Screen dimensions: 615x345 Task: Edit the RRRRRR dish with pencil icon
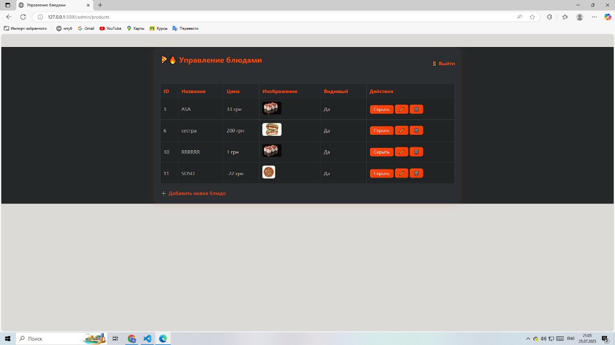coord(401,152)
